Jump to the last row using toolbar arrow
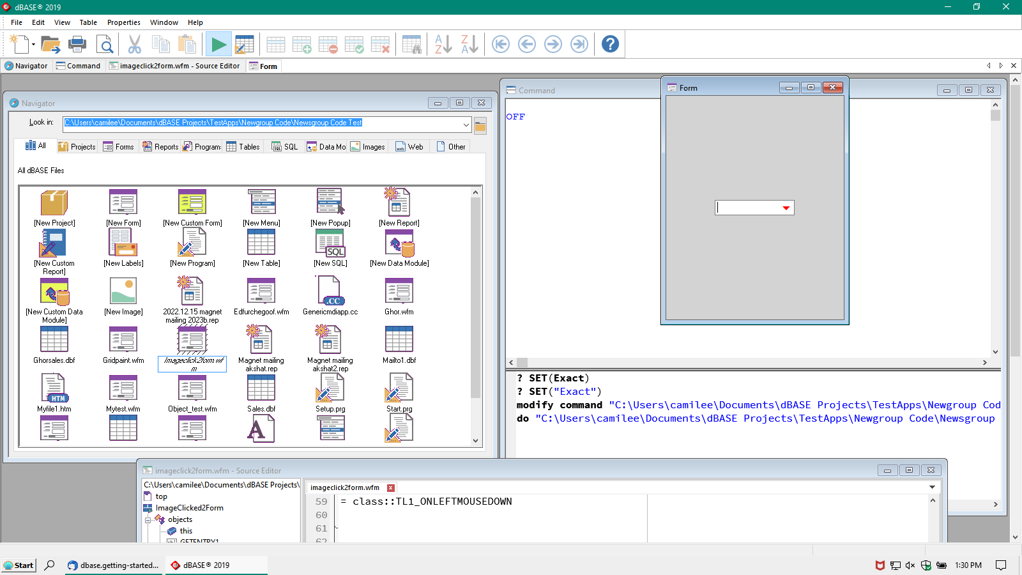Image resolution: width=1022 pixels, height=575 pixels. (x=579, y=44)
